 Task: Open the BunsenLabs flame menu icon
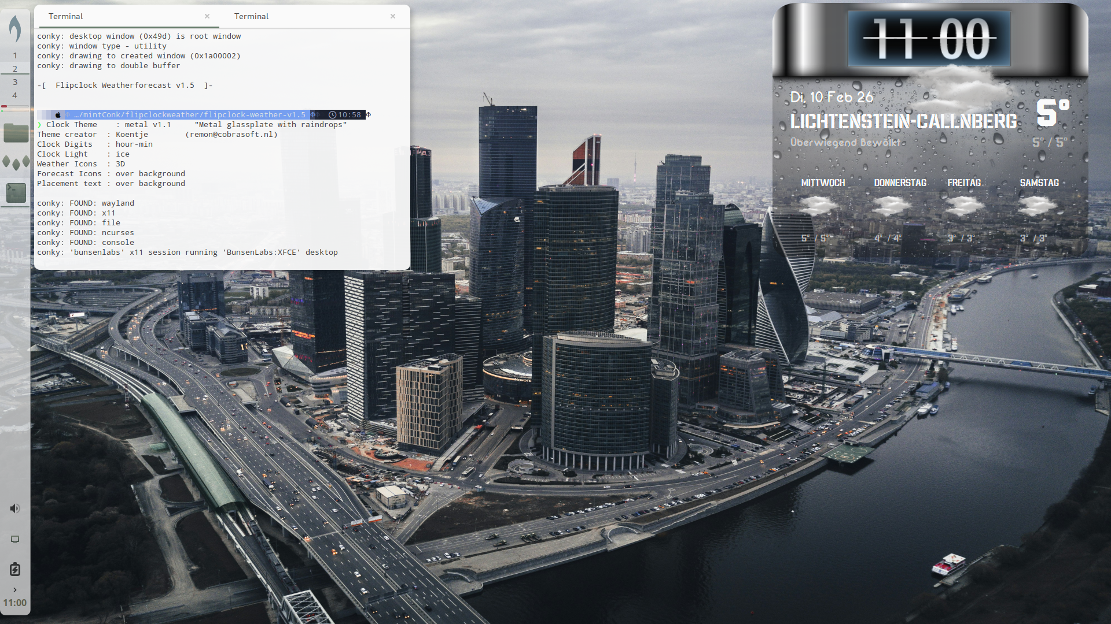pos(15,28)
